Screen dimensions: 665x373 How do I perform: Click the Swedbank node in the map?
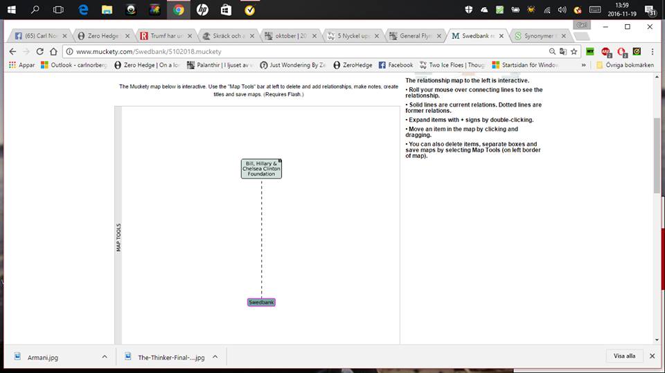pos(261,302)
